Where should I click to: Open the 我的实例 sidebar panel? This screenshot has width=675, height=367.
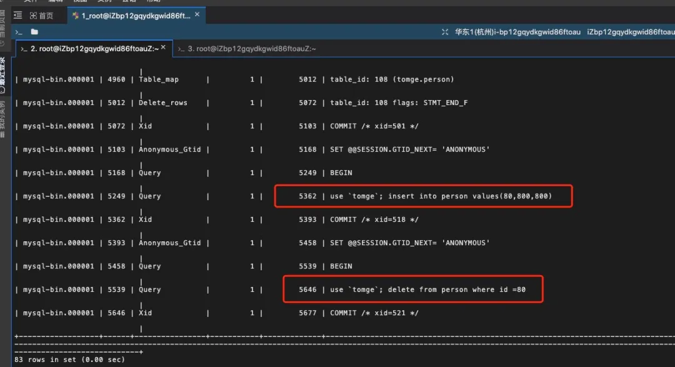click(x=3, y=115)
